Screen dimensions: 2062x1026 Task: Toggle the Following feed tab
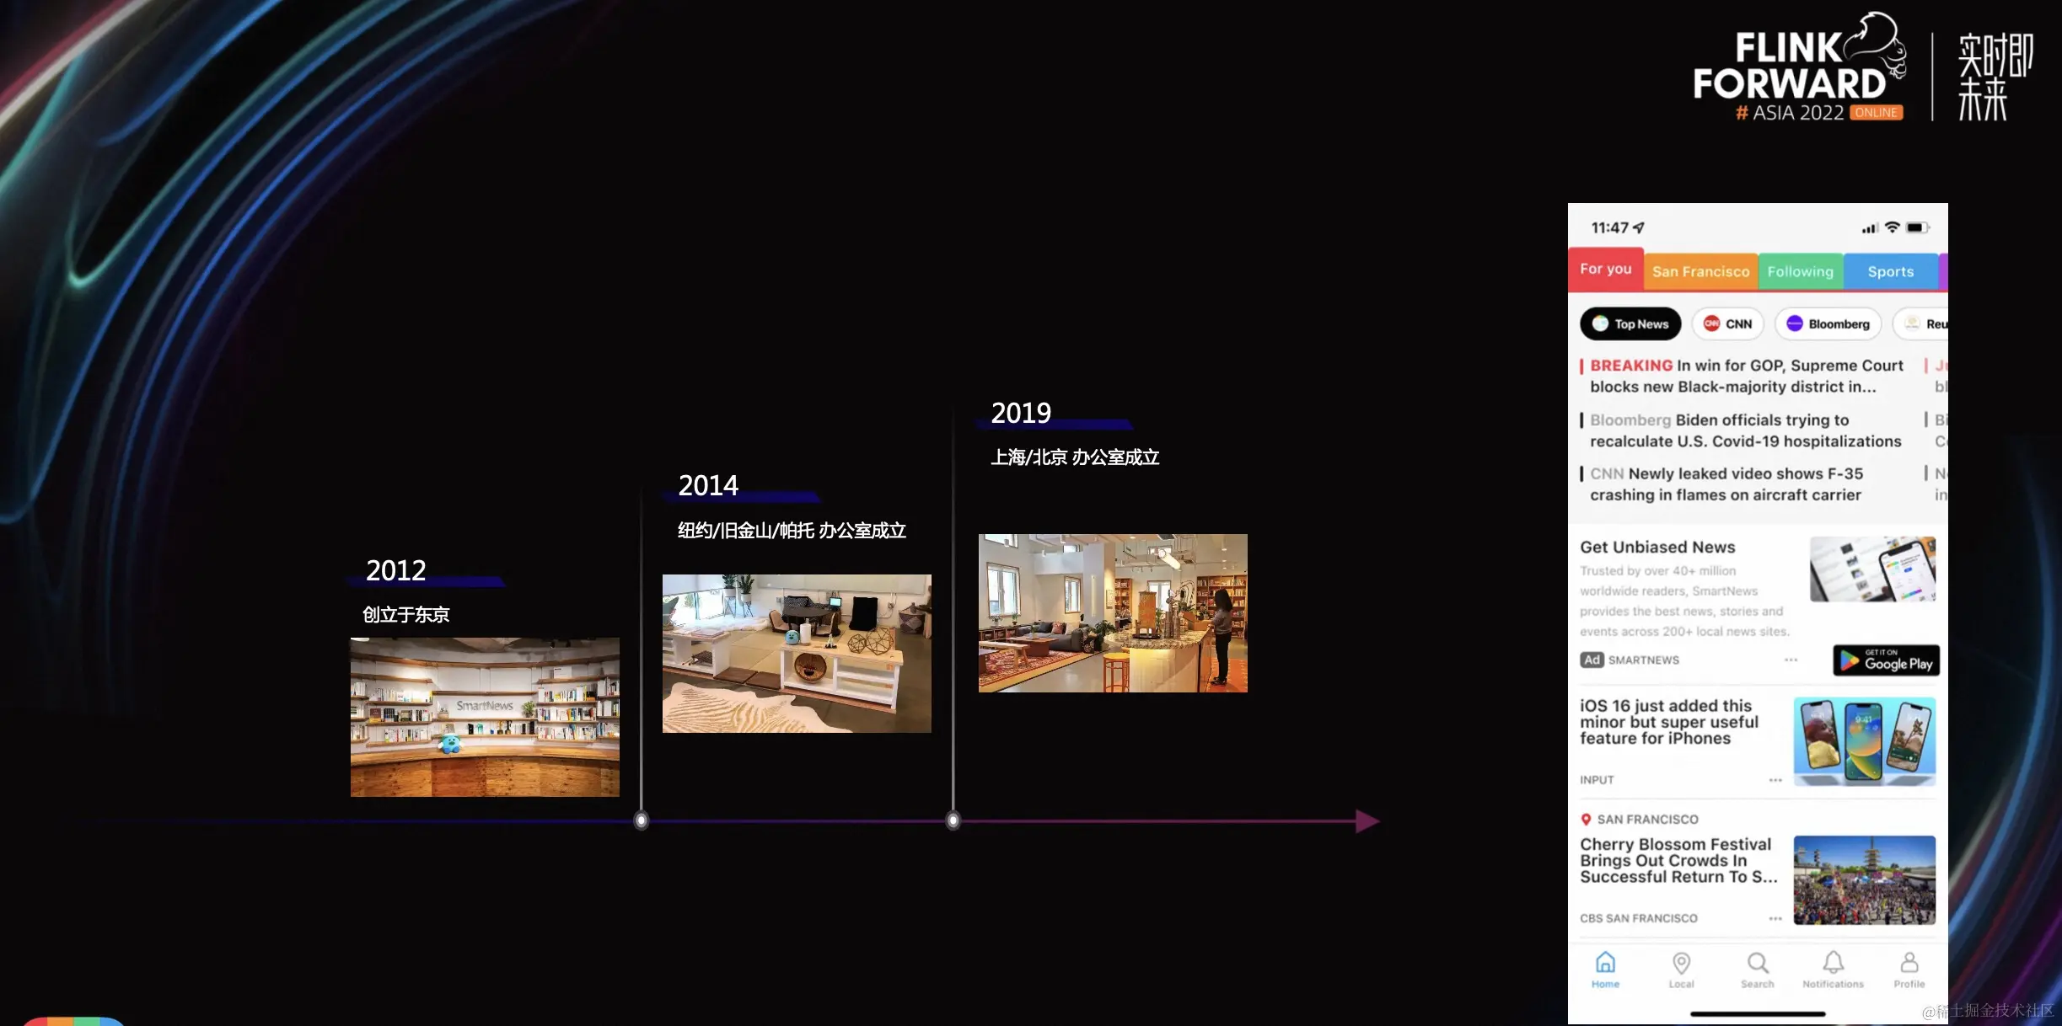(x=1802, y=270)
